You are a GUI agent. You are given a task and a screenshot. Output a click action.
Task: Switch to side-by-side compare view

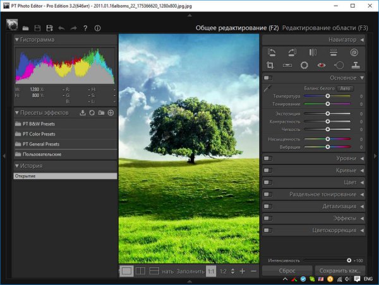point(140,271)
